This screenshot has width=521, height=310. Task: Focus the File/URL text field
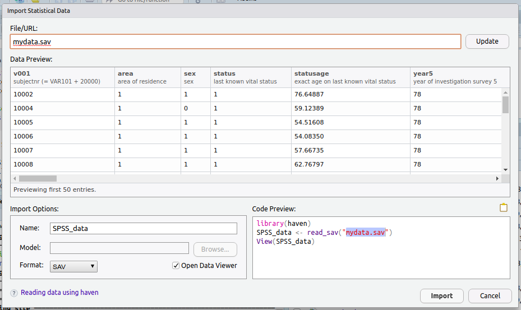[236, 41]
